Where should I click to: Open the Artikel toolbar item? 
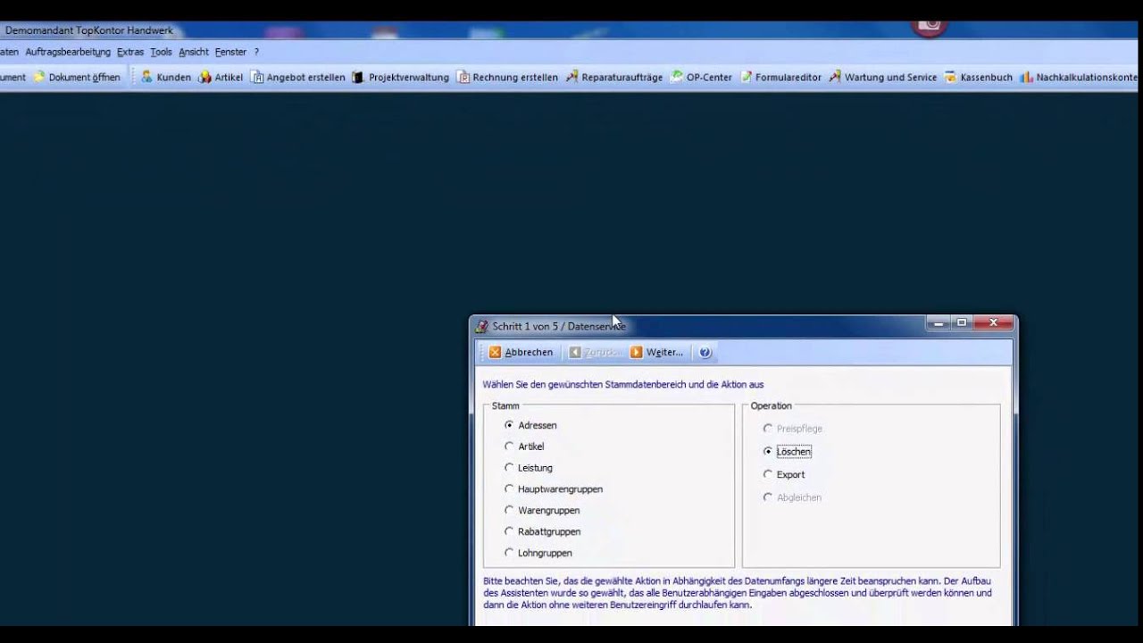221,78
